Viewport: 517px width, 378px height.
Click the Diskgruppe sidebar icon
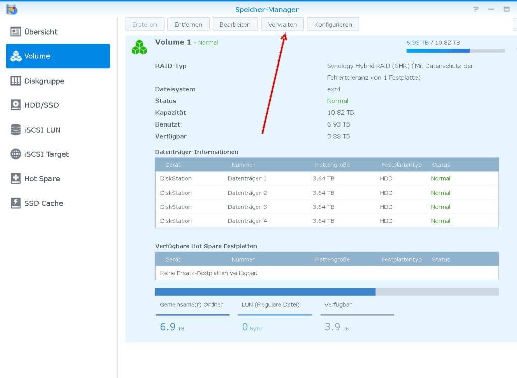(x=16, y=81)
